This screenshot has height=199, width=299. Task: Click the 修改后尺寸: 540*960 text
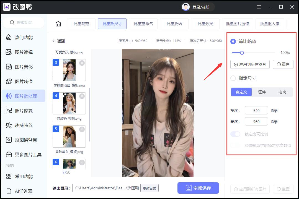point(206,41)
